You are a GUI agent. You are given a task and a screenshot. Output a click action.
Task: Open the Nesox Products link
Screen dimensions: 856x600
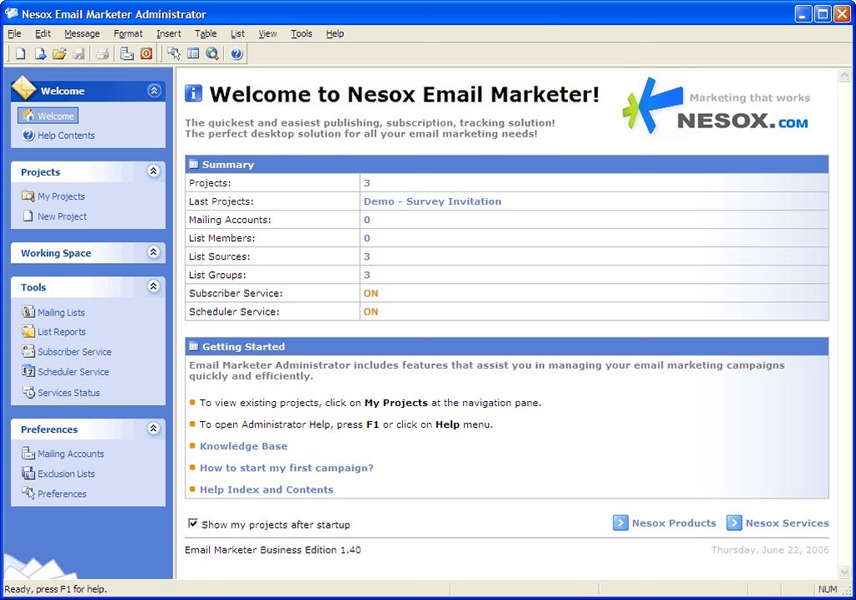tap(674, 523)
